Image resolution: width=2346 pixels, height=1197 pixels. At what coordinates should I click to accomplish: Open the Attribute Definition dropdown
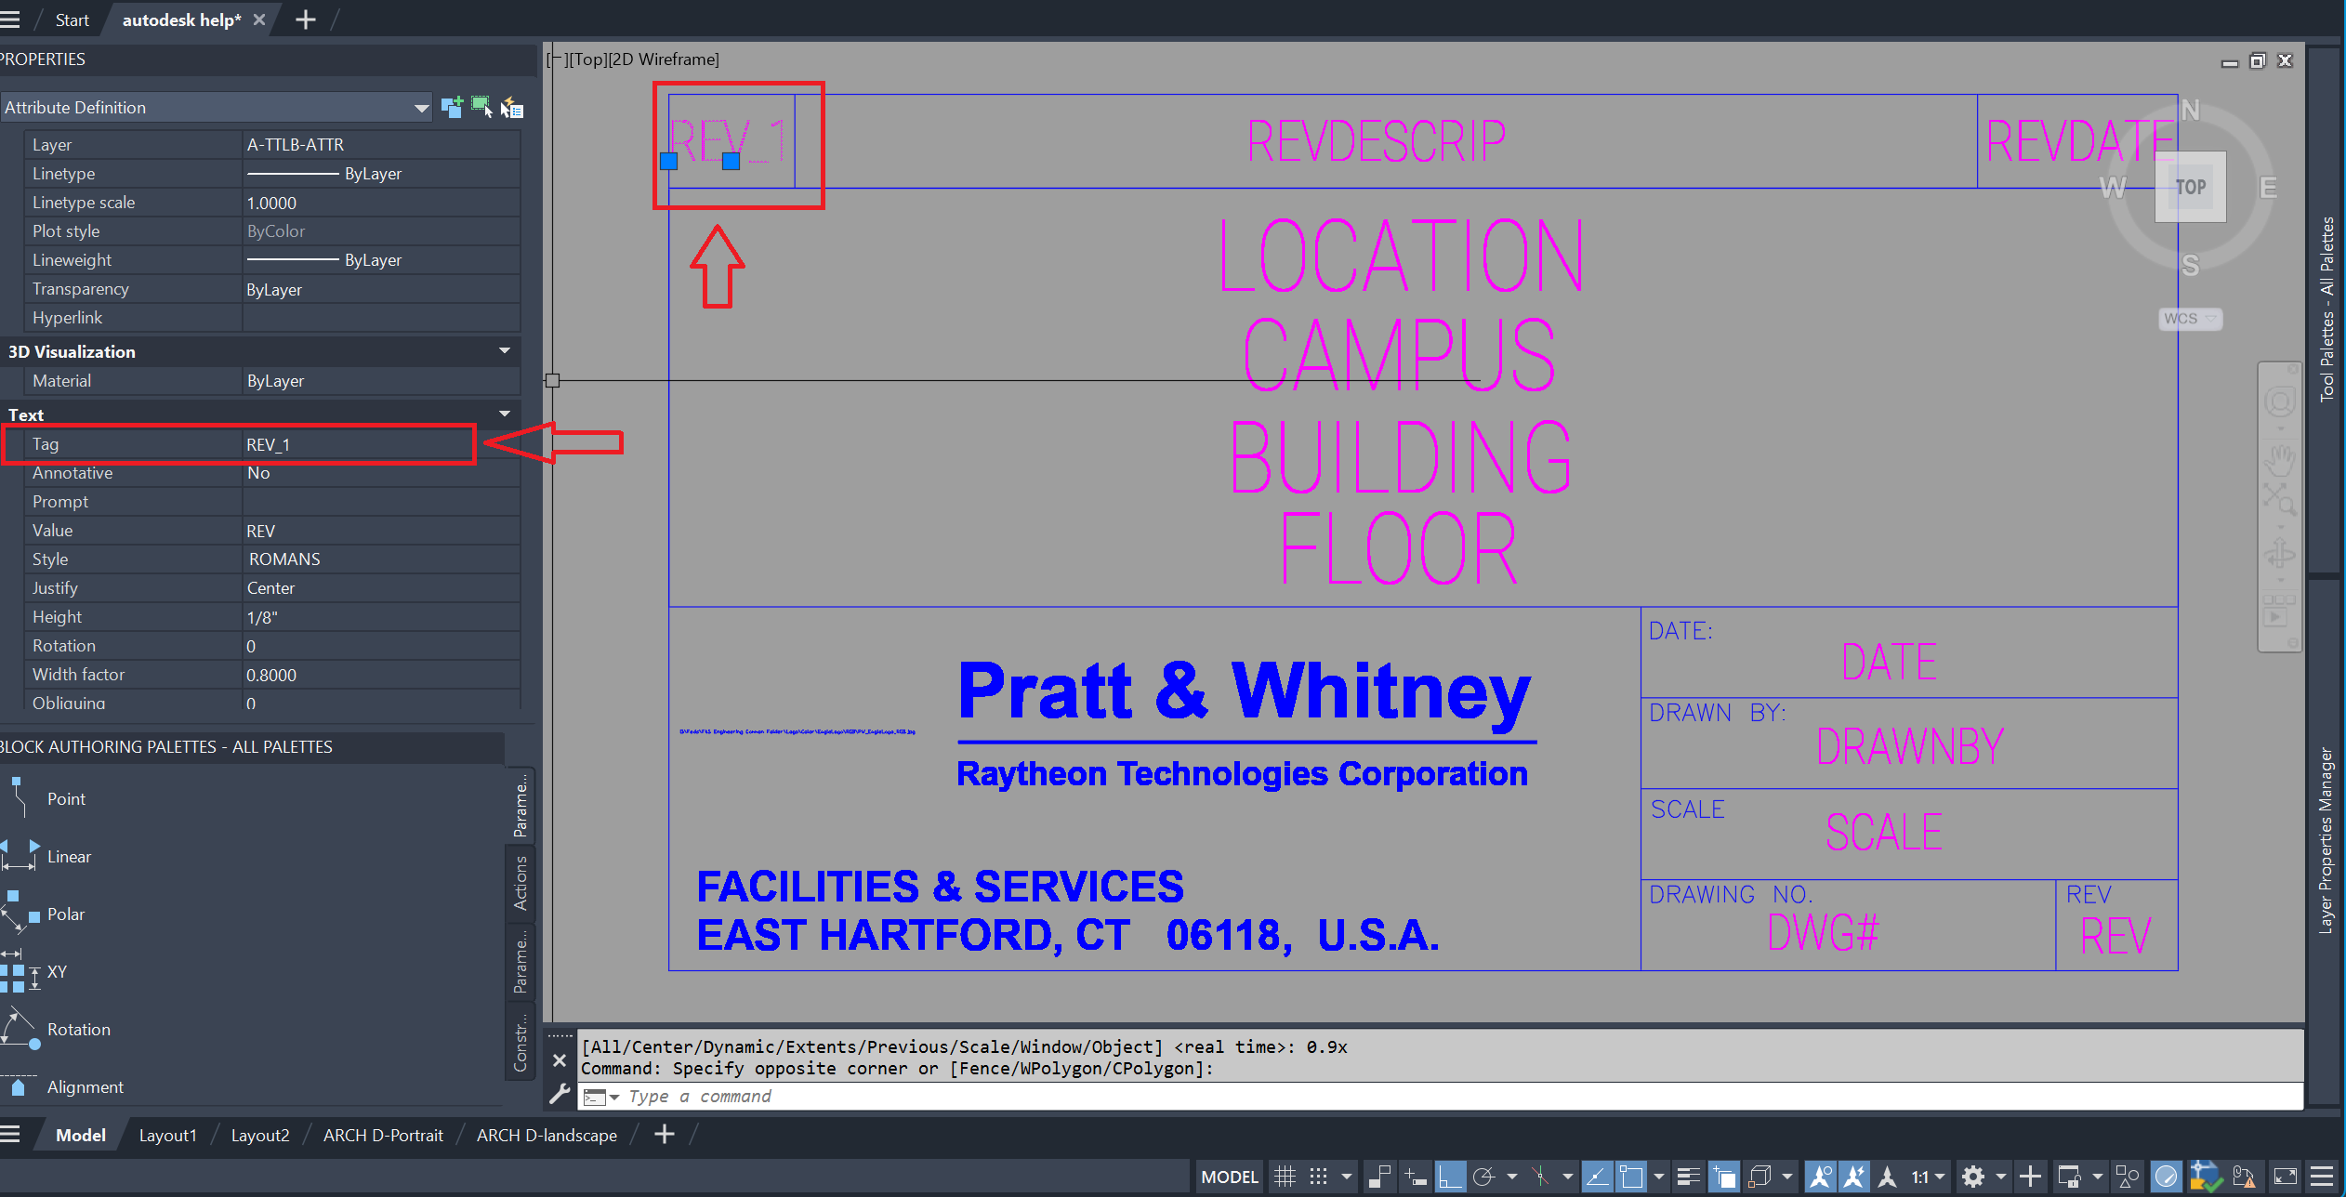coord(420,107)
